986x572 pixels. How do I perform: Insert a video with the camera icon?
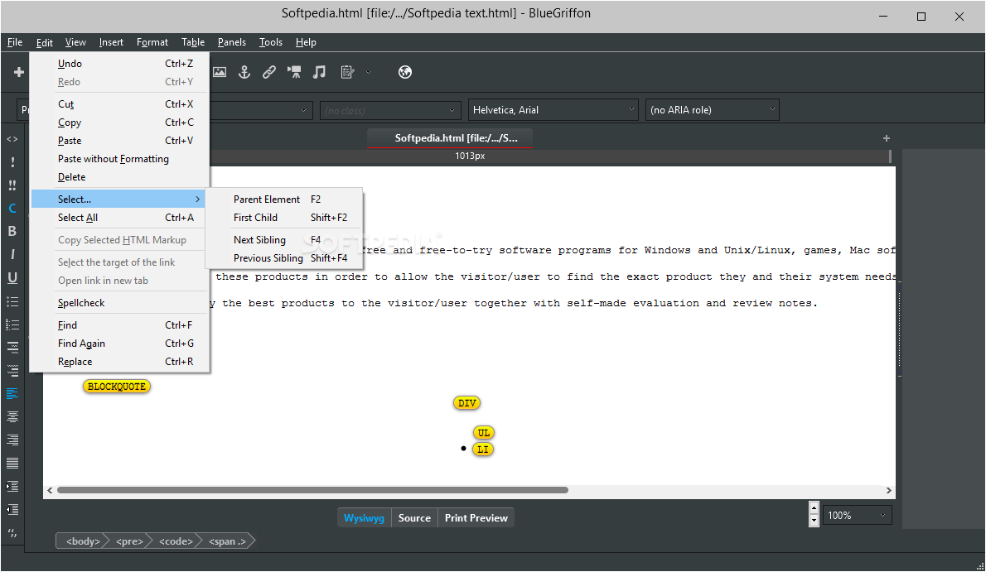point(294,72)
